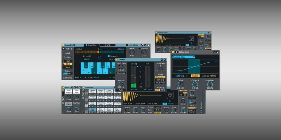Click the speaker image in lower drum sampler
This screenshot has height=140, width=281.
[170, 95]
